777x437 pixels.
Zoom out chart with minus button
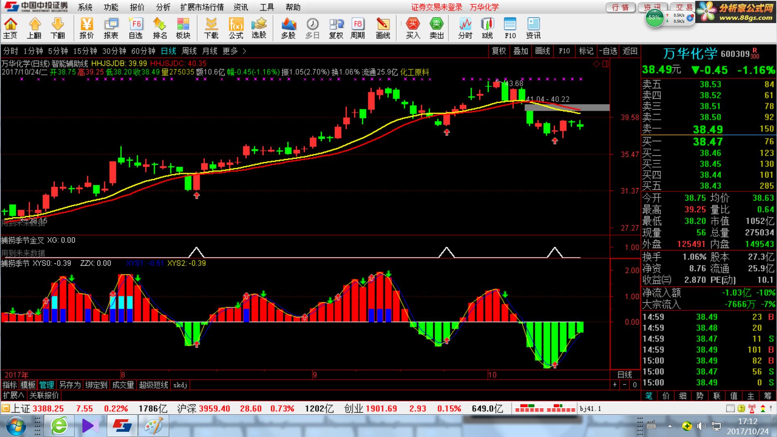[x=624, y=385]
